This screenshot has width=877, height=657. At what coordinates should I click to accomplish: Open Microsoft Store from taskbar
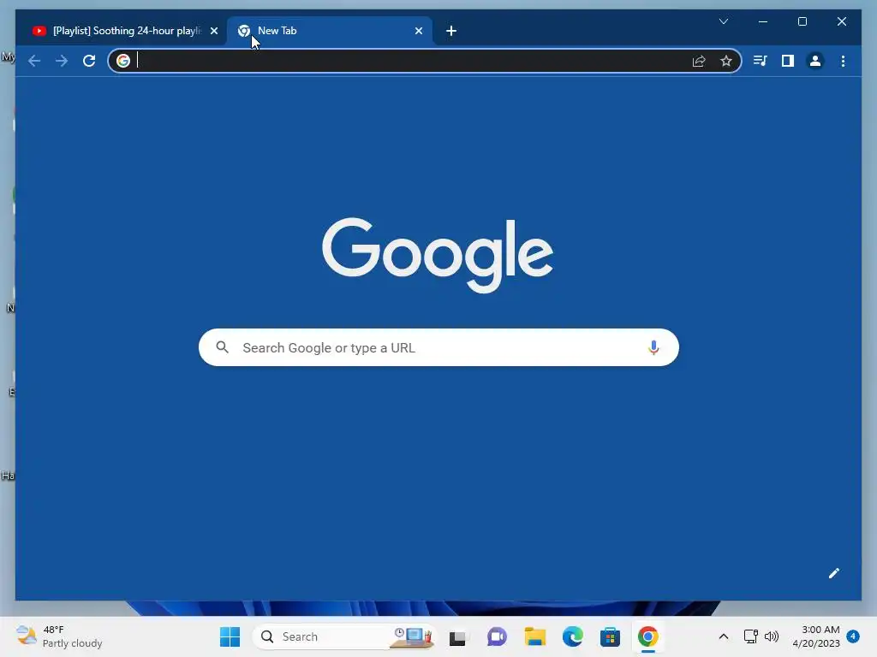[610, 636]
